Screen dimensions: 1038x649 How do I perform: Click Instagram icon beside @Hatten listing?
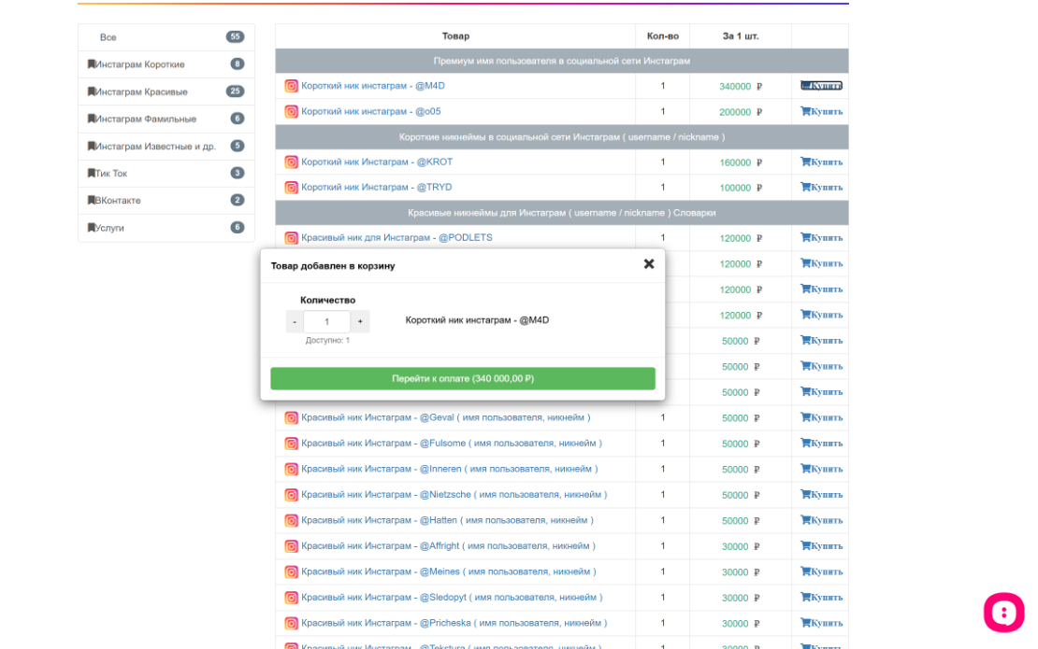coord(291,521)
